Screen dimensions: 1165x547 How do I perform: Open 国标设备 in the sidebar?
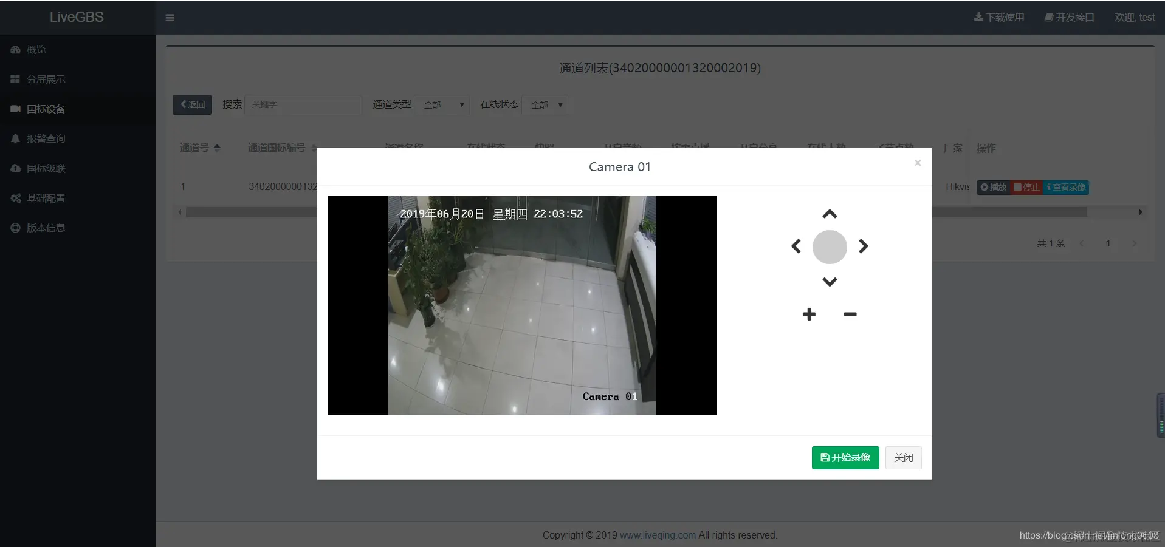point(78,109)
